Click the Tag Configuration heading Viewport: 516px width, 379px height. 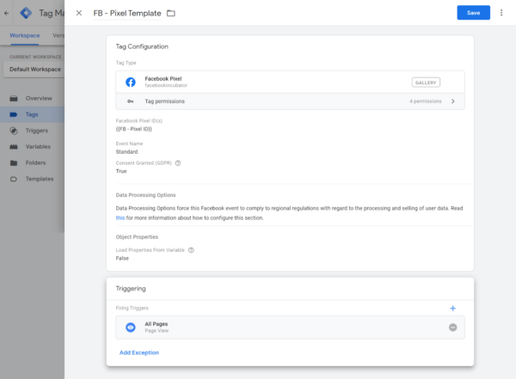(142, 46)
